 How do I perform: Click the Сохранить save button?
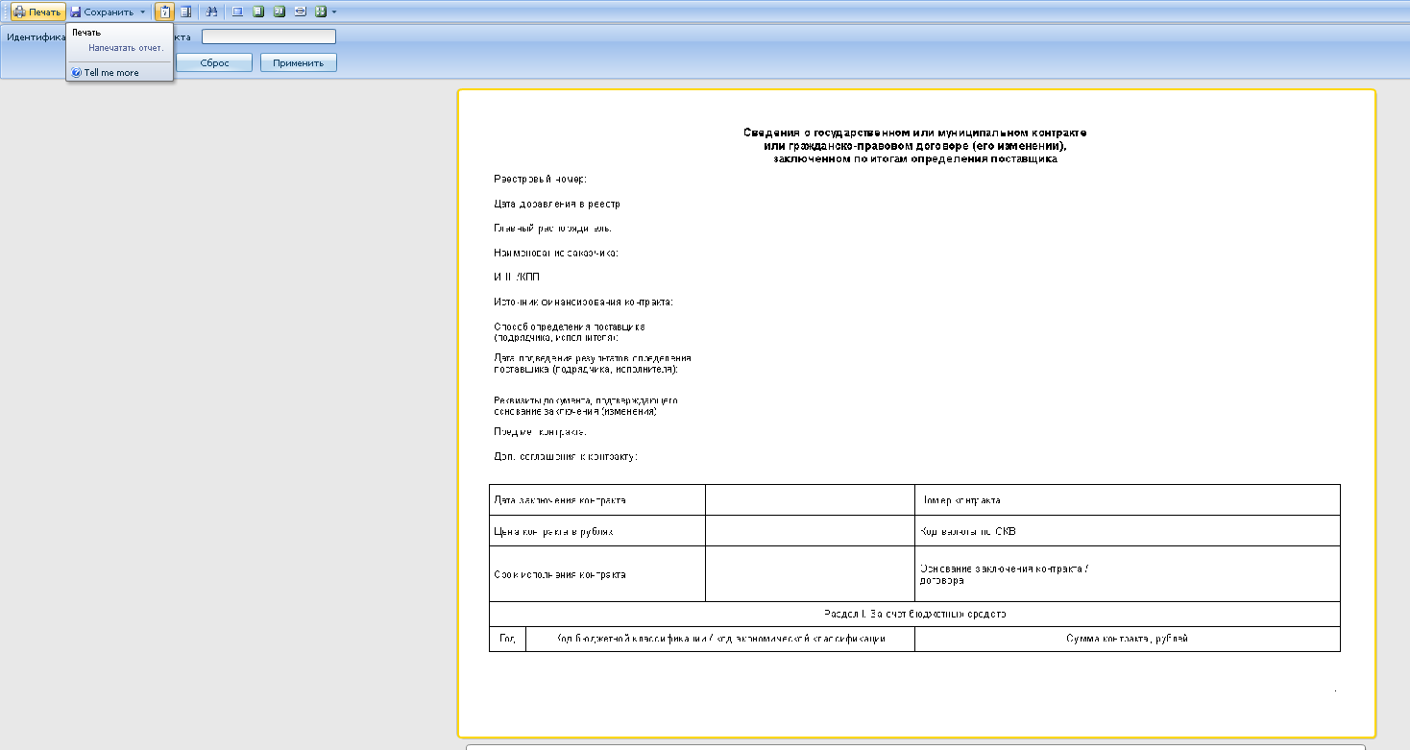click(x=102, y=12)
